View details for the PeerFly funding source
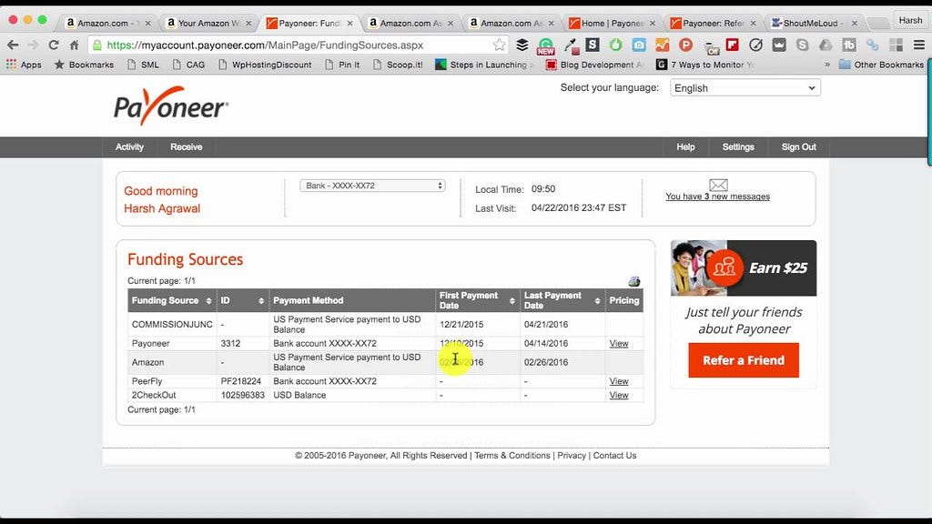932x524 pixels. pyautogui.click(x=619, y=381)
